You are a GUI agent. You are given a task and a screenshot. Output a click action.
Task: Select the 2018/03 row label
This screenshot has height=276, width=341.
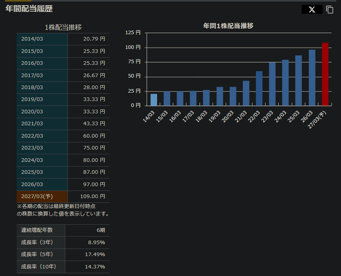click(x=32, y=87)
